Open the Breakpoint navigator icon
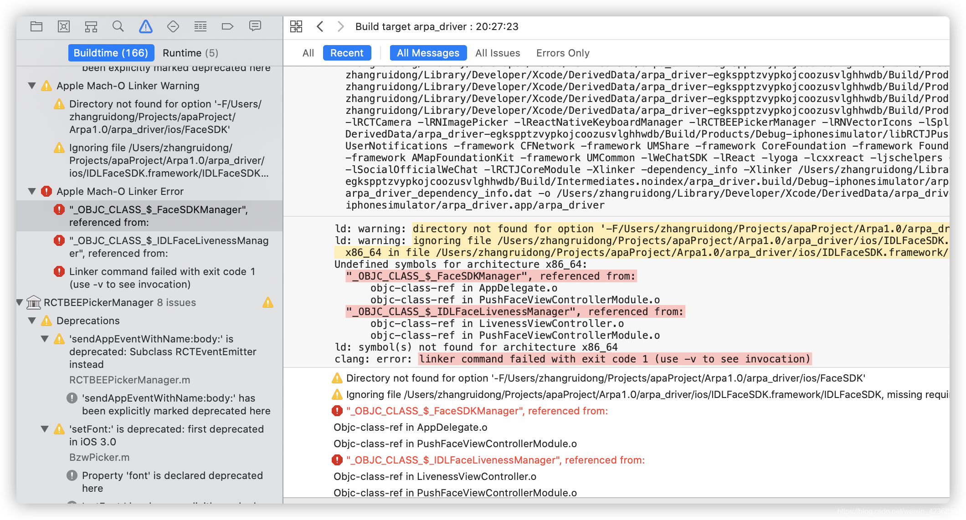966x520 pixels. point(227,27)
